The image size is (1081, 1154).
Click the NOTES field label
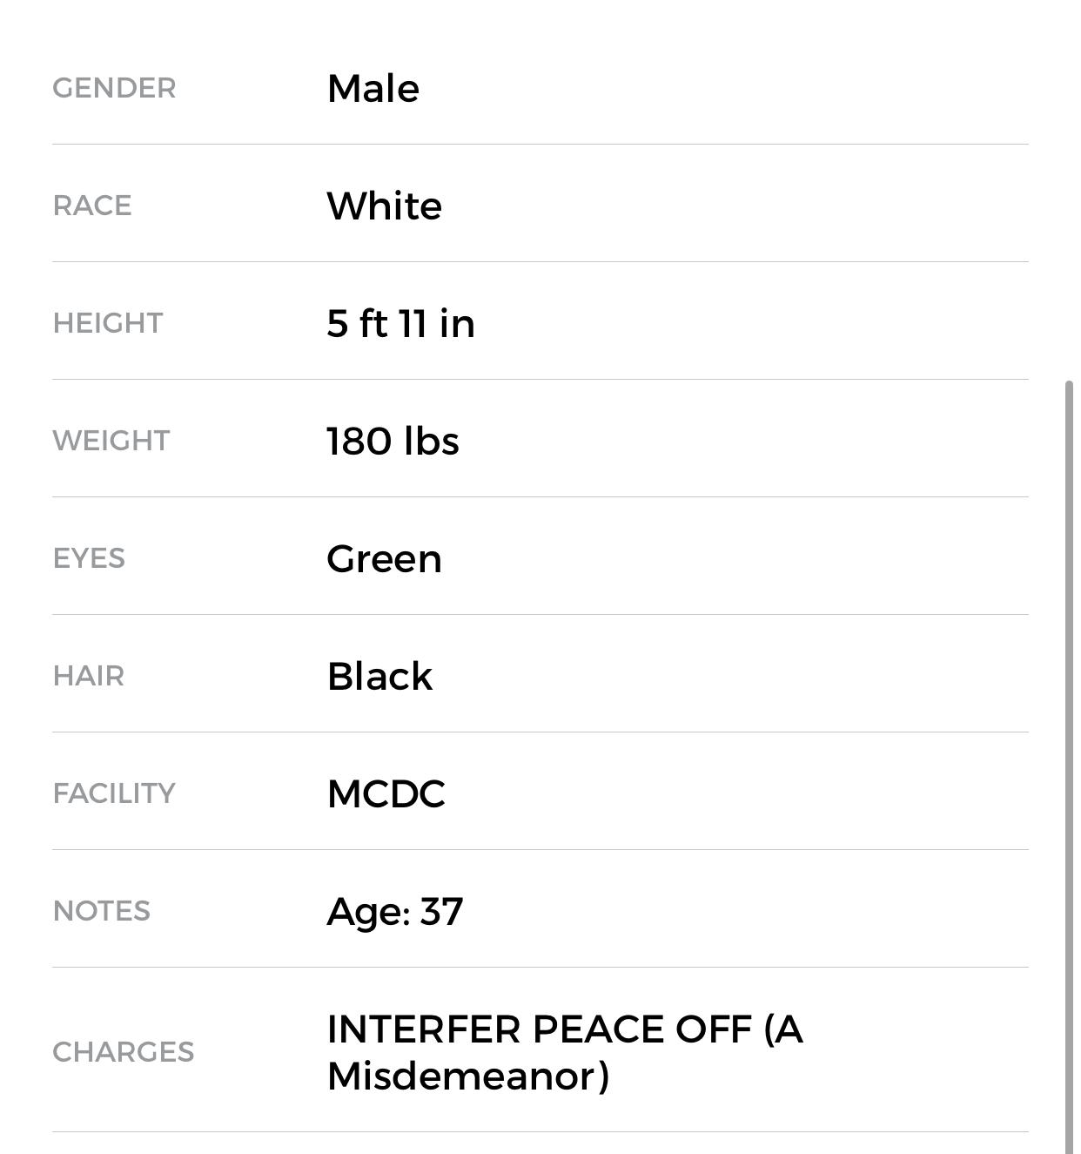click(102, 911)
